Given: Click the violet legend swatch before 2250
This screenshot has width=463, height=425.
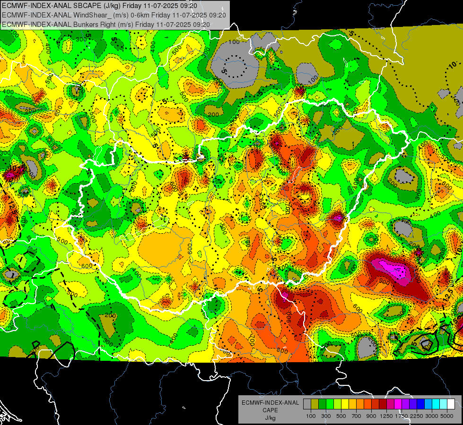Looking at the screenshot, I should 413,404.
